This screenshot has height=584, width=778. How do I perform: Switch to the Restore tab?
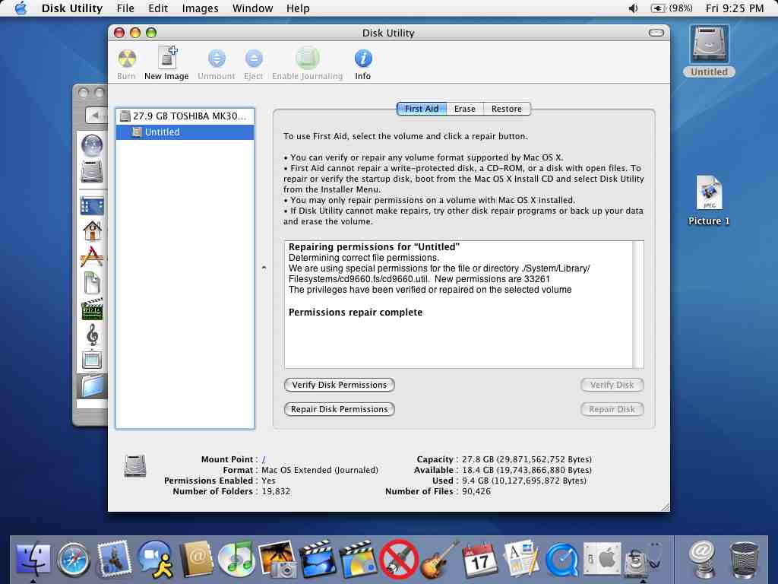(x=507, y=109)
